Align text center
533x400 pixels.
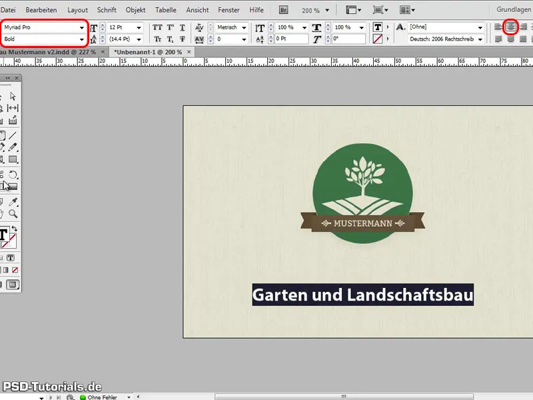[510, 27]
